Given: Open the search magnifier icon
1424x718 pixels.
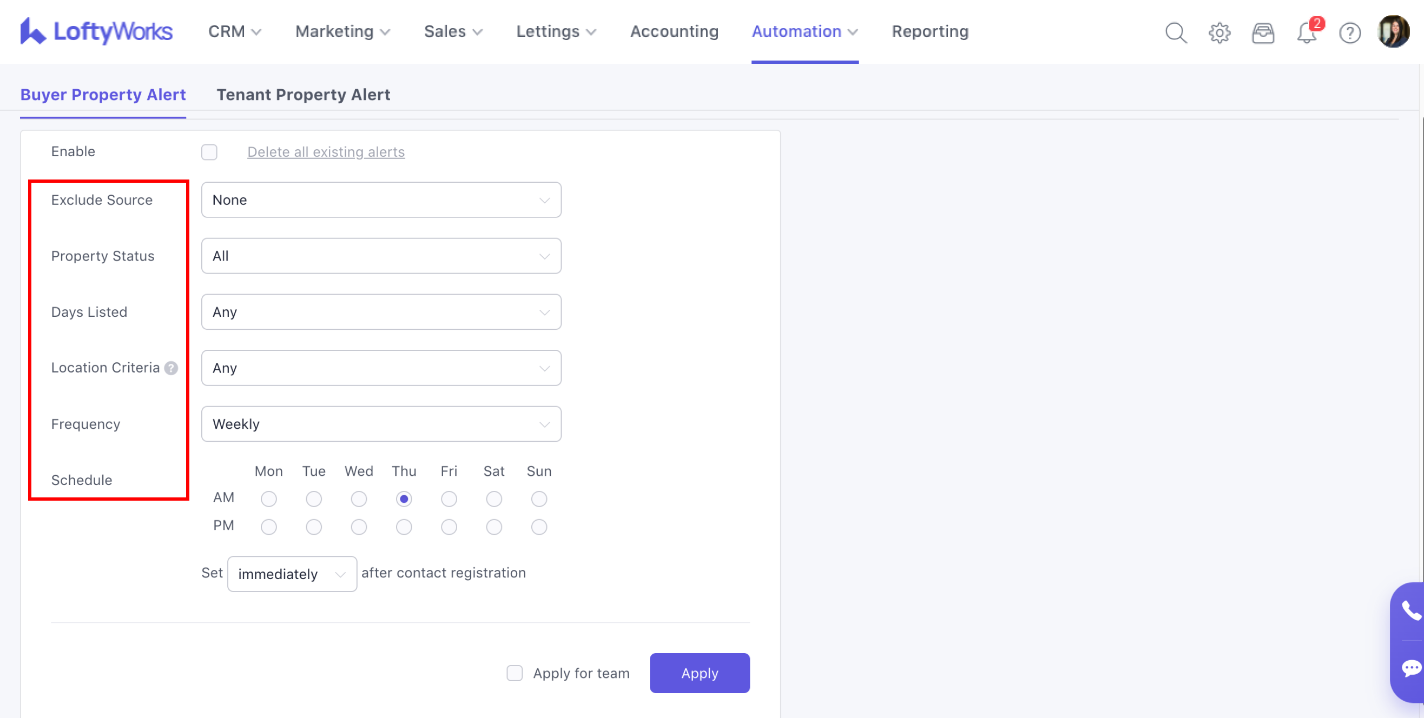Looking at the screenshot, I should click(1175, 32).
